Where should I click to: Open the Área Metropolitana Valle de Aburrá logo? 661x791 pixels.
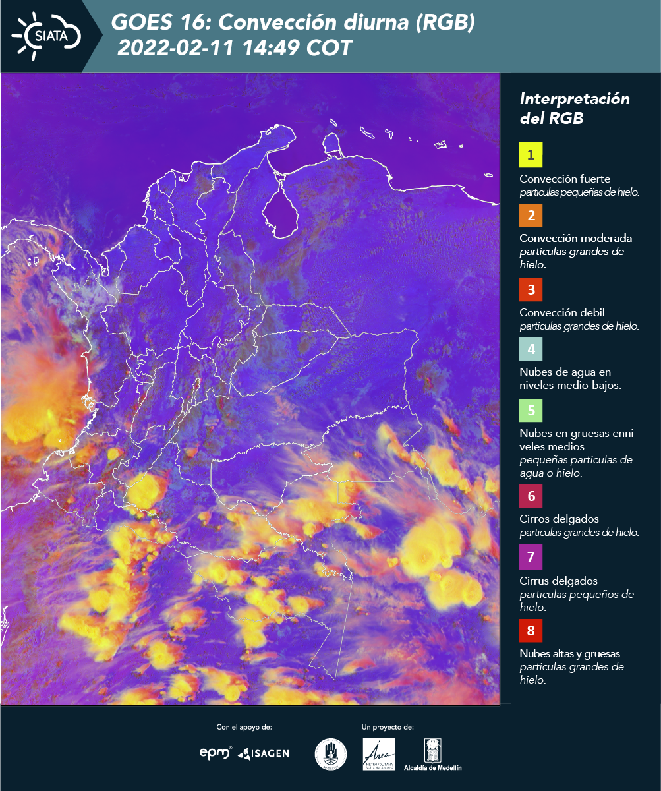[379, 754]
